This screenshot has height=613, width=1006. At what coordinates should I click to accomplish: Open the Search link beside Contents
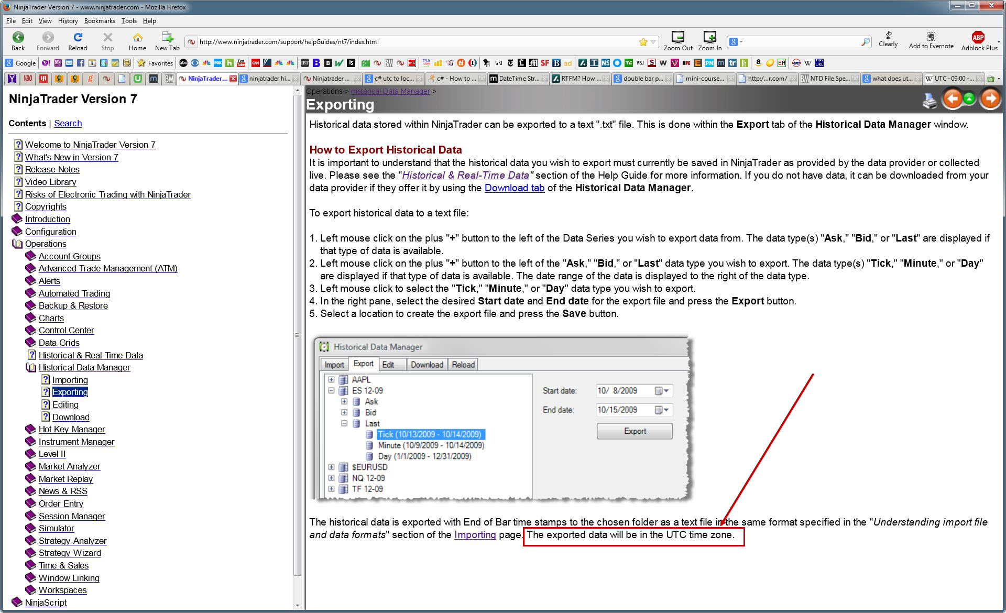pyautogui.click(x=68, y=124)
